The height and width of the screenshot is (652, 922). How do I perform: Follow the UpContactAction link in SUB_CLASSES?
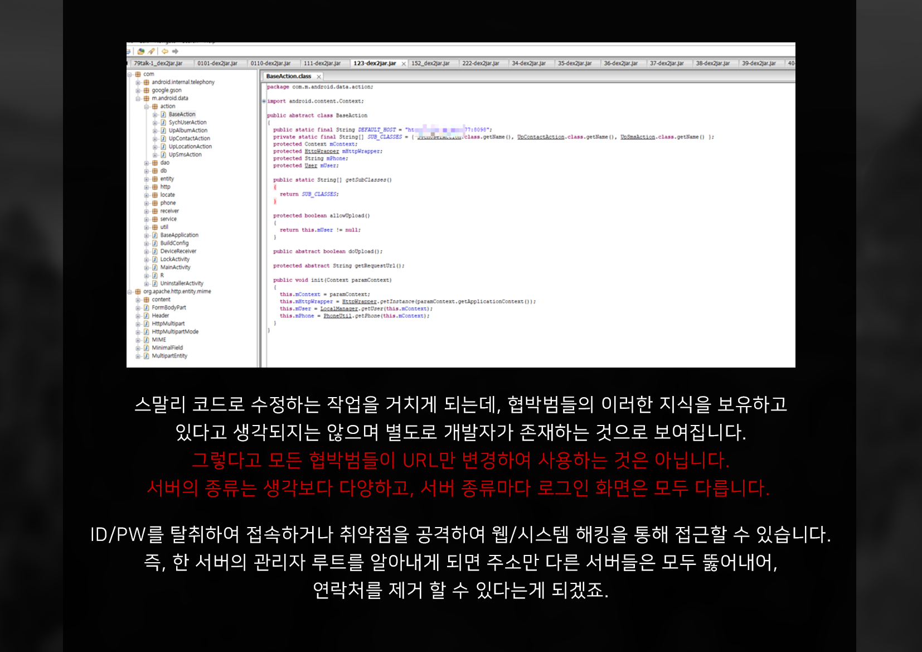tap(541, 137)
